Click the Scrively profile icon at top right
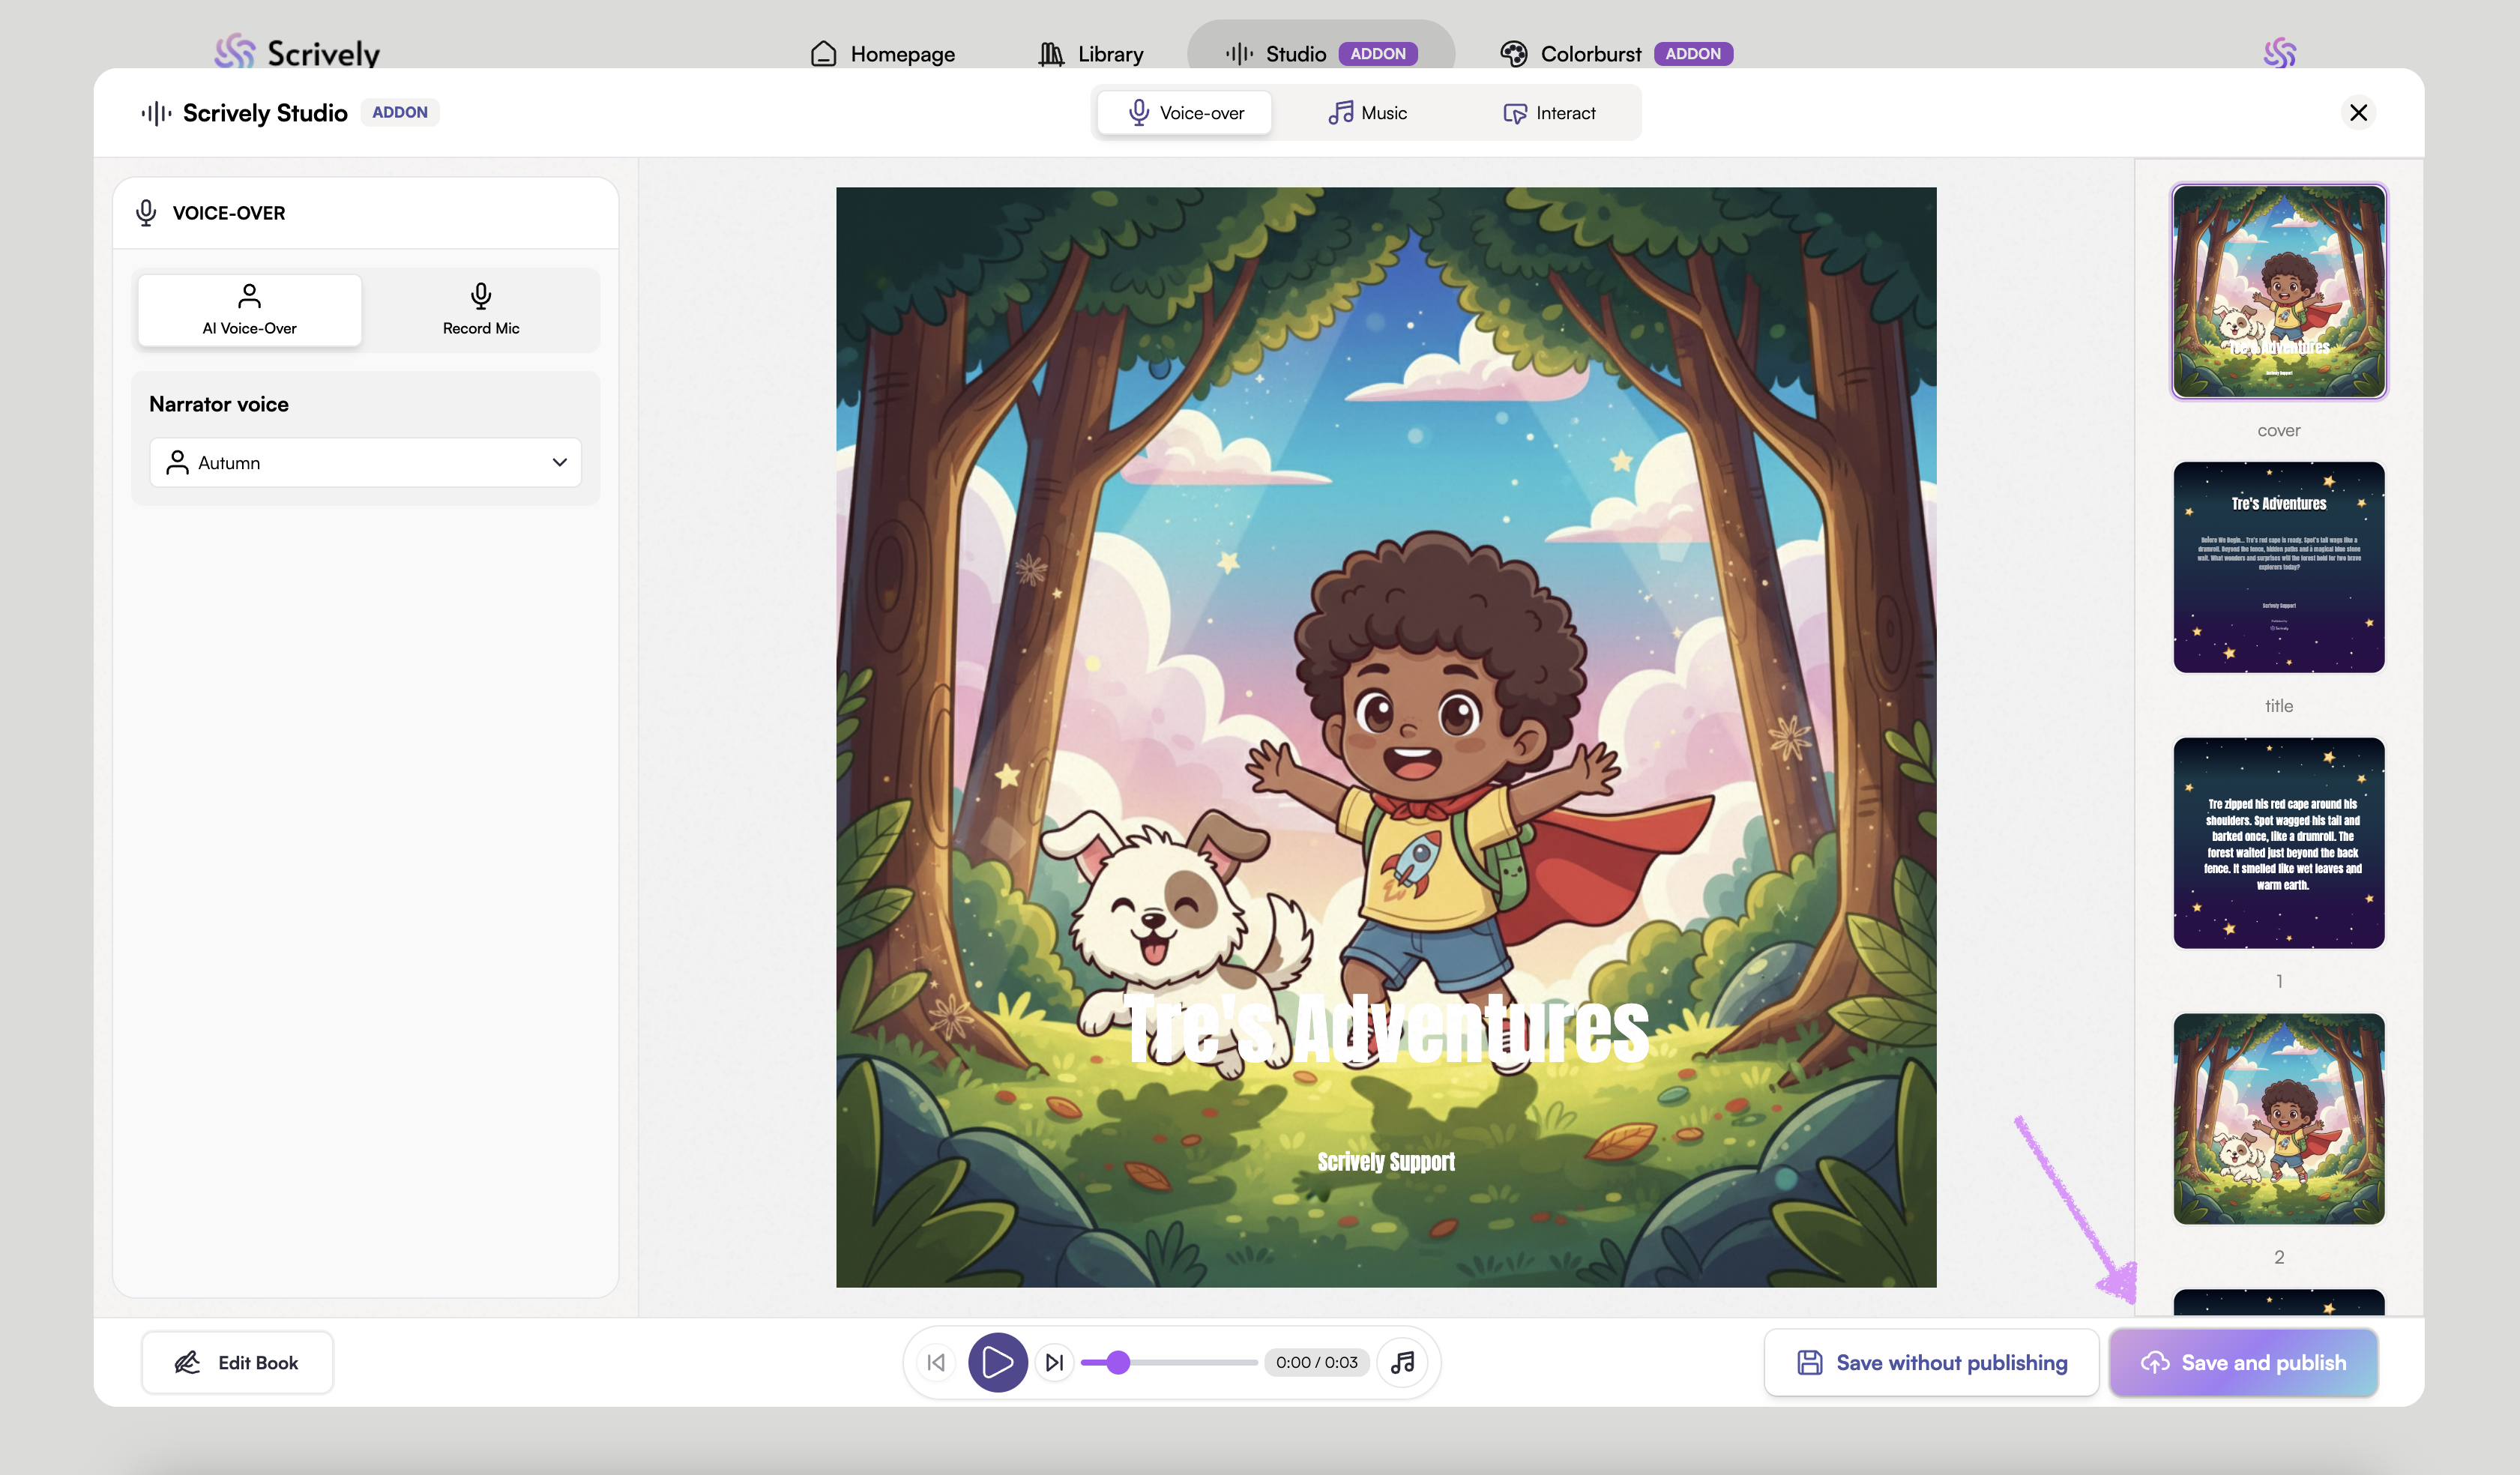This screenshot has width=2520, height=1475. click(x=2279, y=52)
